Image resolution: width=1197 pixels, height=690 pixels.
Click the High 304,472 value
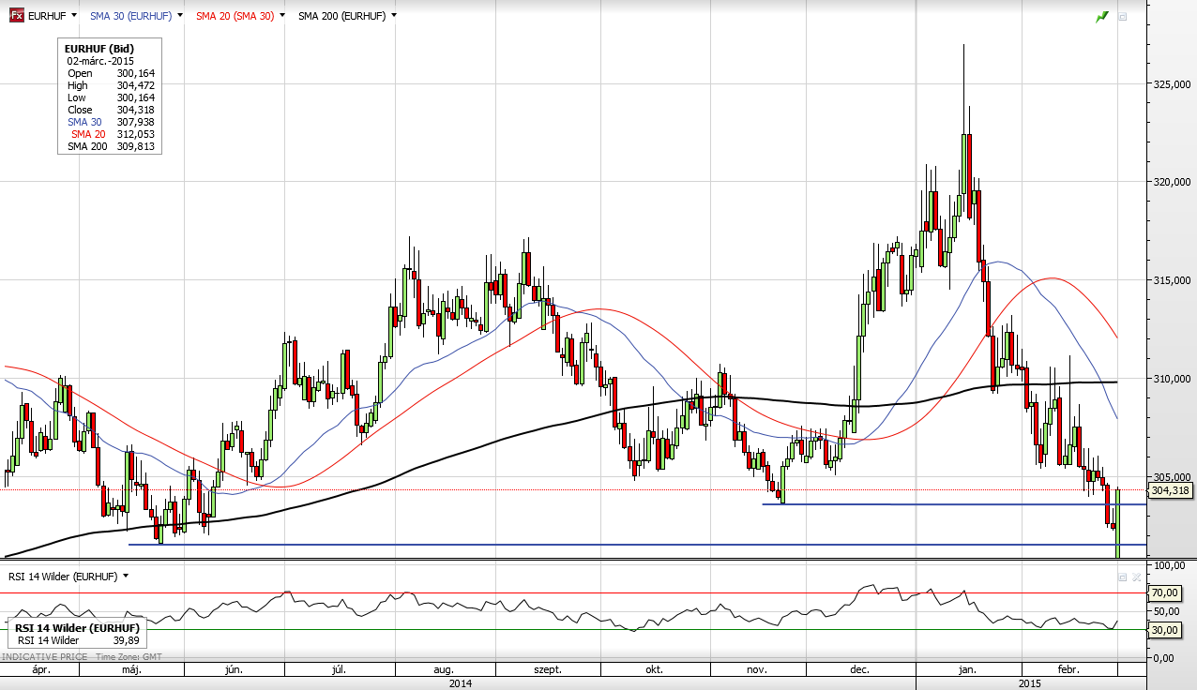pyautogui.click(x=136, y=85)
